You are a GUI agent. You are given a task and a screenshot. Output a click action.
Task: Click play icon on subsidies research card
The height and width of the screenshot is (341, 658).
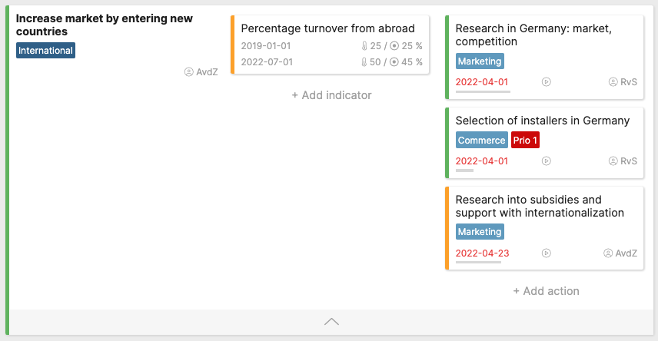546,253
